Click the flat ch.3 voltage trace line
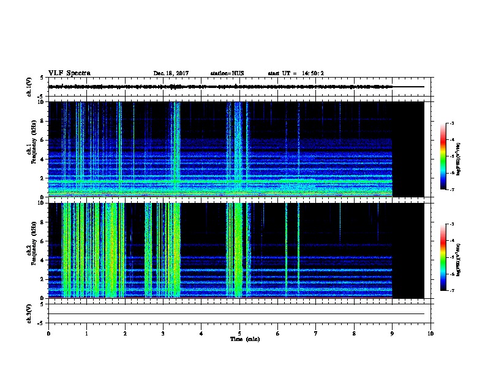 (236, 314)
